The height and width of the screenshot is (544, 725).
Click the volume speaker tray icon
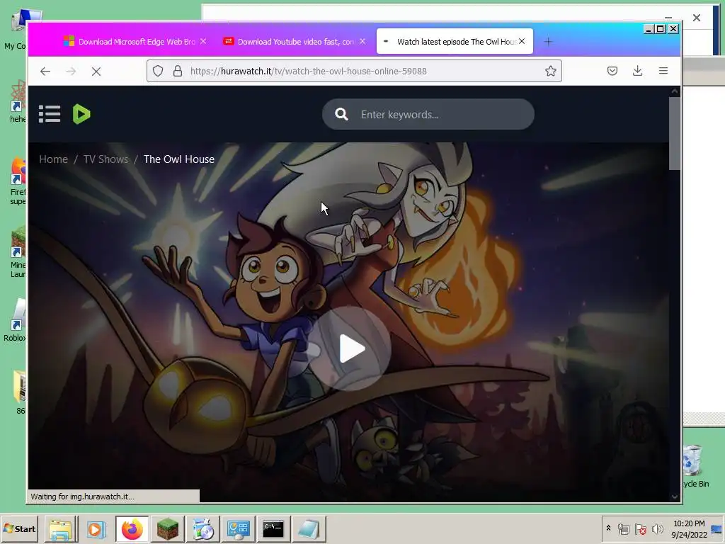pyautogui.click(x=657, y=528)
